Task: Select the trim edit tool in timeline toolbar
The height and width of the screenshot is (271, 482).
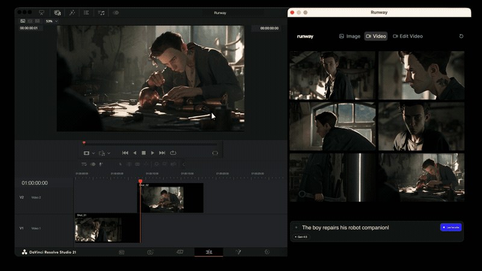Action: click(129, 164)
